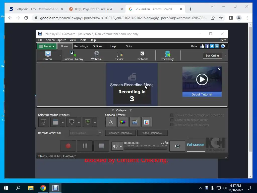Open the View menu
Screen dimensions: 257x193
pyautogui.click(x=73, y=40)
